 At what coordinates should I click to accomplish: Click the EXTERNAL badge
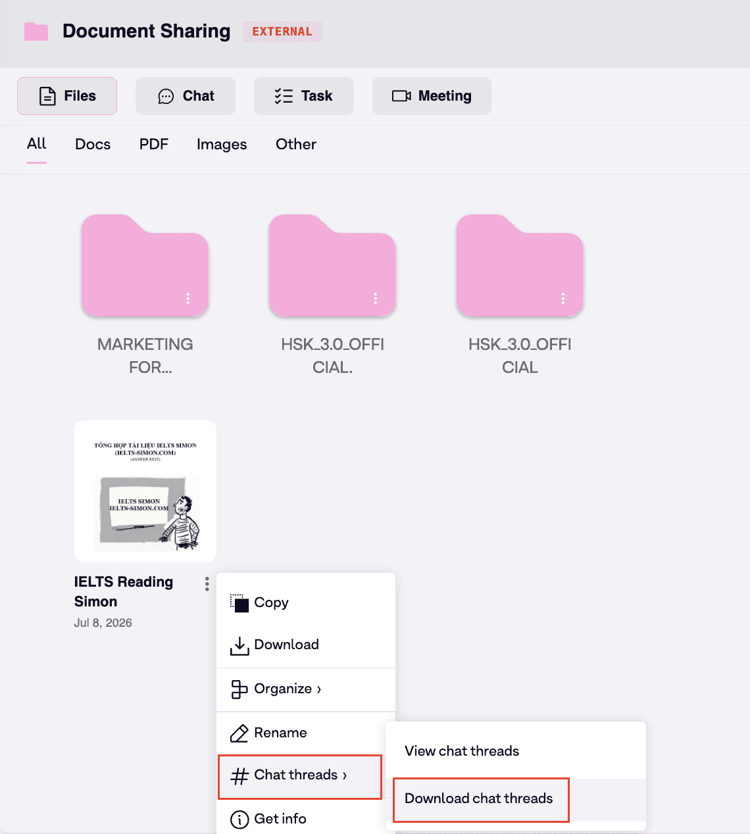coord(282,32)
